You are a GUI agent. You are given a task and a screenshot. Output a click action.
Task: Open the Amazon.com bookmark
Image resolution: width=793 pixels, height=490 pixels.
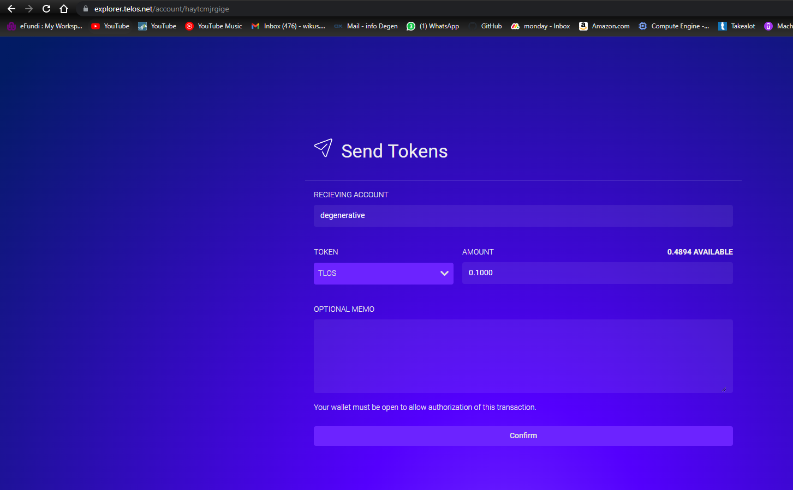(604, 26)
